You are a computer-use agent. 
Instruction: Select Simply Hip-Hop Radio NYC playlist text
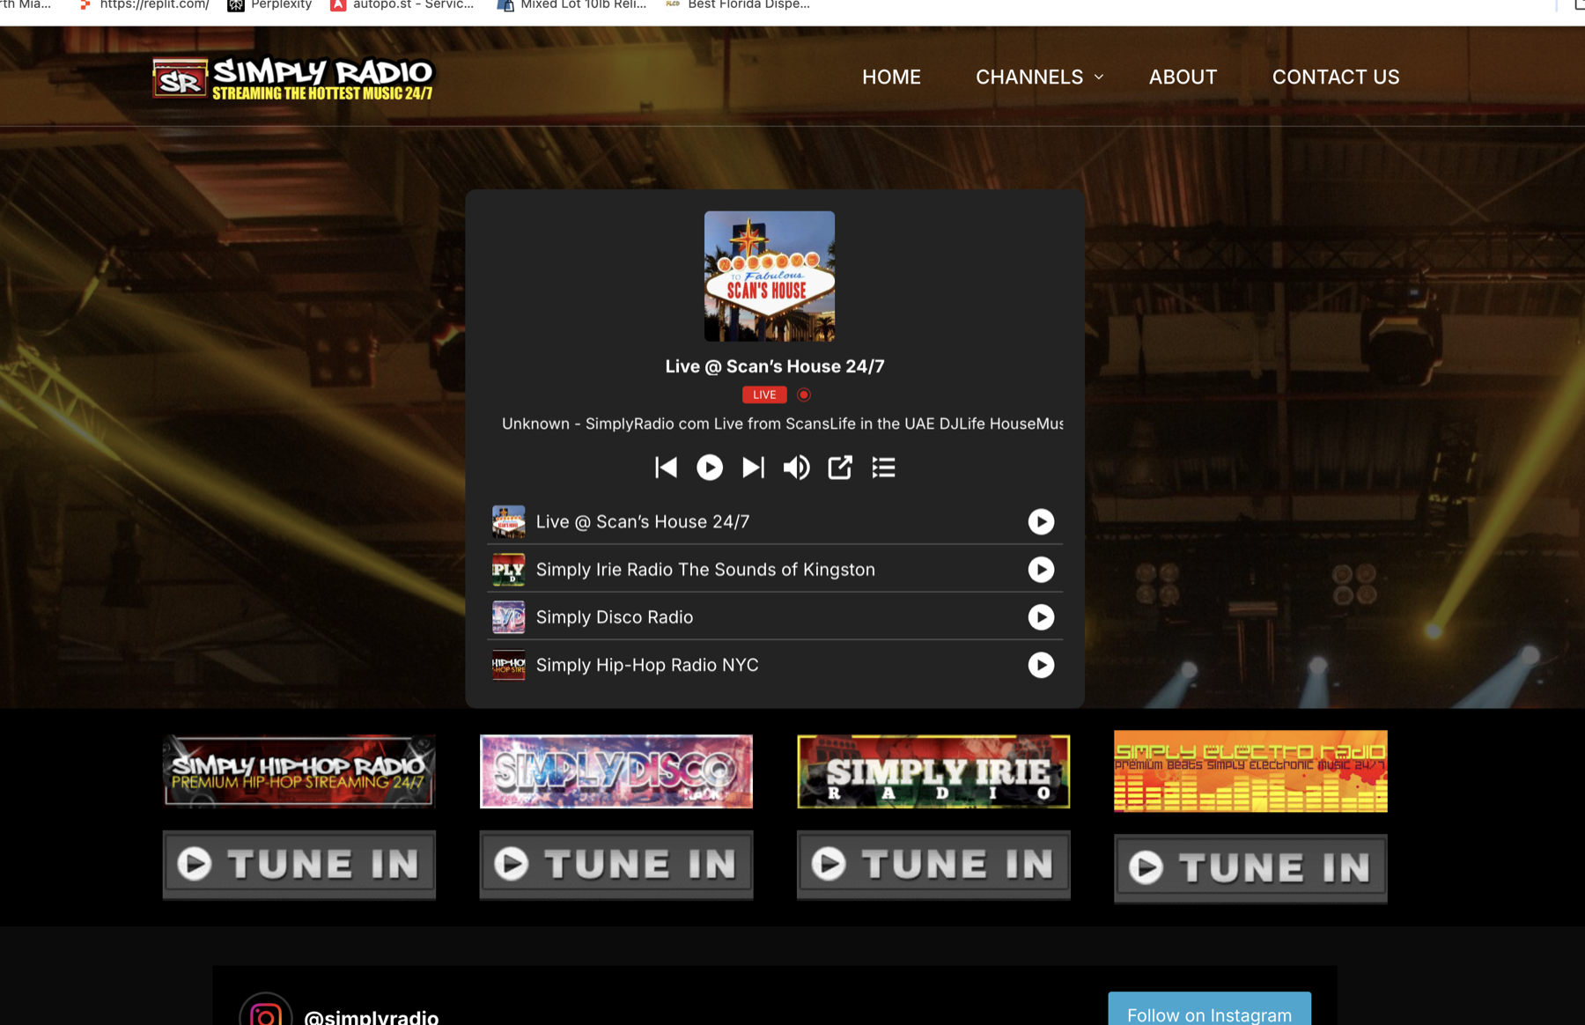[x=647, y=665]
